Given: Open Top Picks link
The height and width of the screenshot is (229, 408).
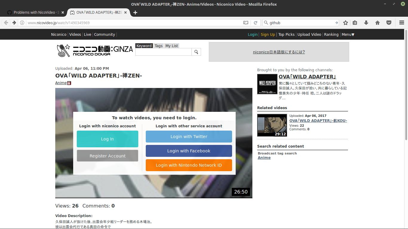Looking at the screenshot, I should [286, 35].
